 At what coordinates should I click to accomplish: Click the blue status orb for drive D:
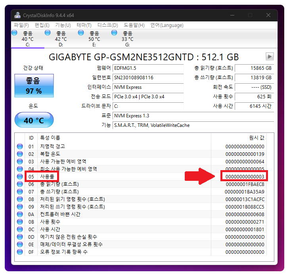[48, 33]
